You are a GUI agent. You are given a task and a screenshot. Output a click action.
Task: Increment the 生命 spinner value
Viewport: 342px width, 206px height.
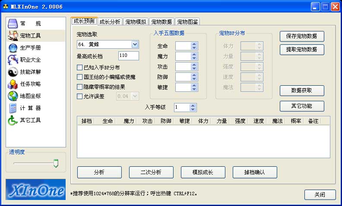[194, 44]
